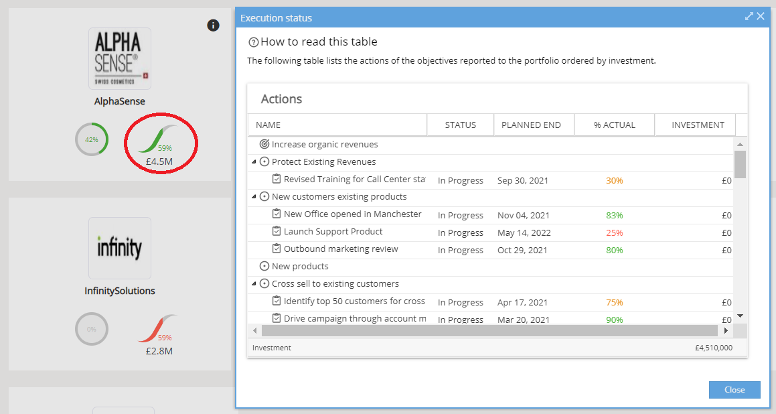The image size is (776, 414).
Task: Click the 80% actual value
Action: coord(614,250)
